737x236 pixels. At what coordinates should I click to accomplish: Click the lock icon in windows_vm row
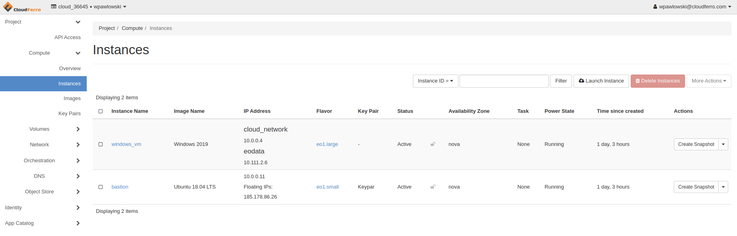pos(433,144)
